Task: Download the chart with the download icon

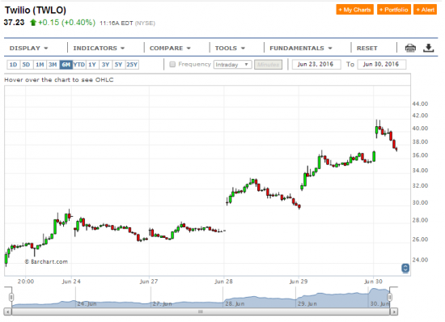Action: 428,49
